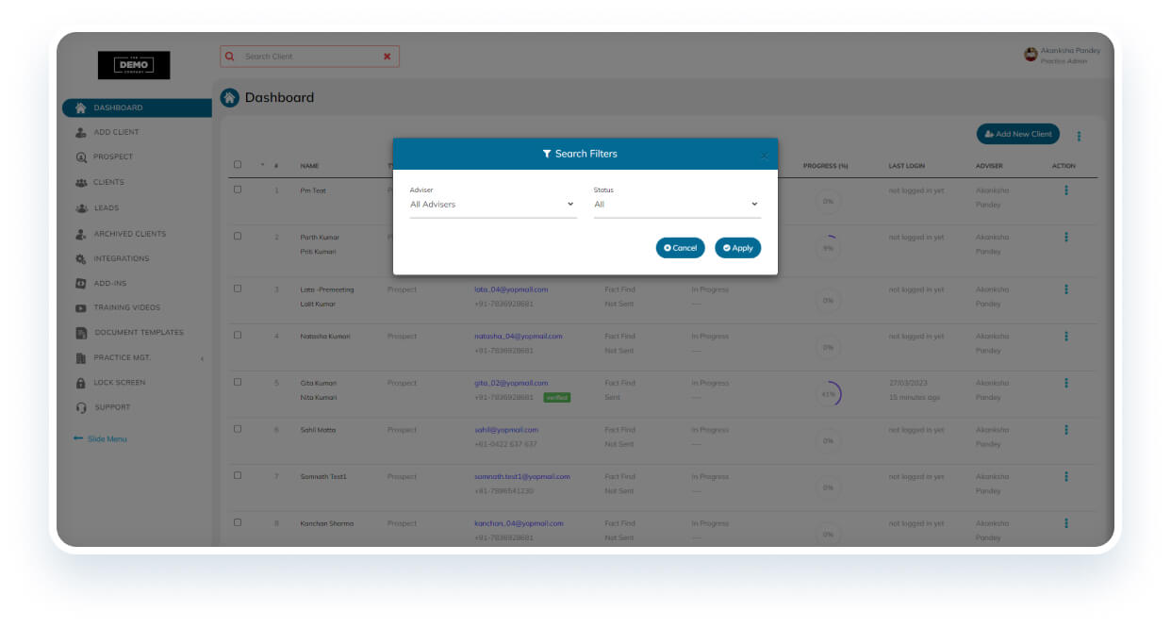The width and height of the screenshot is (1171, 627).
Task: Open Integrations via its gear icon
Action: pyautogui.click(x=81, y=259)
